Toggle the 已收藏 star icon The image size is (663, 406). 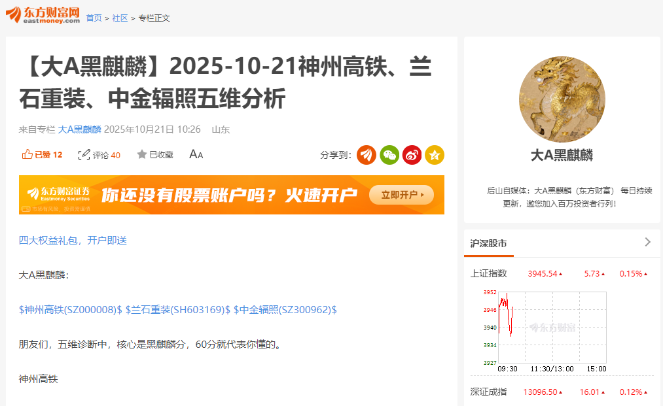coord(141,155)
